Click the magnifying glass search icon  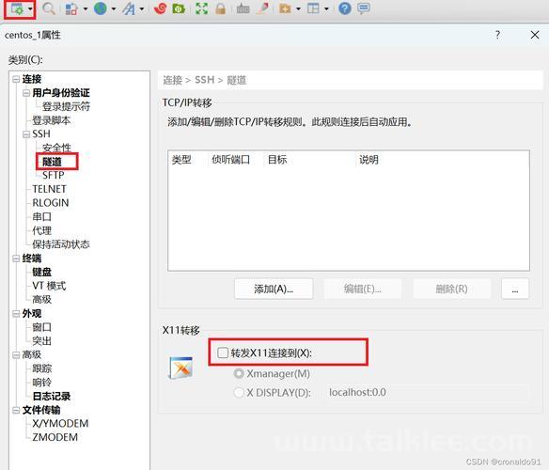49,8
